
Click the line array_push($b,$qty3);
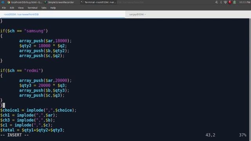pyautogui.click(x=44, y=90)
